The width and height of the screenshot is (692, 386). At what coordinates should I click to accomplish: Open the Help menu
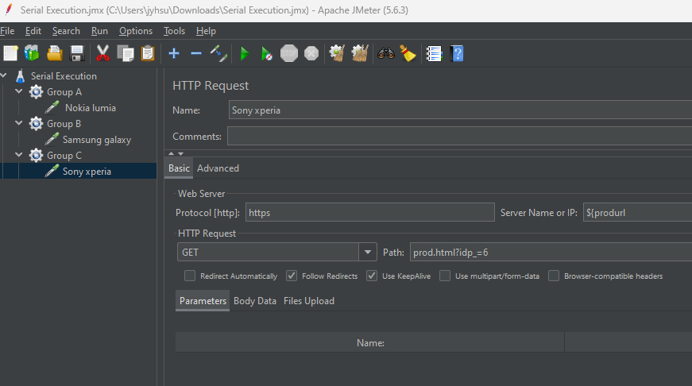[206, 31]
